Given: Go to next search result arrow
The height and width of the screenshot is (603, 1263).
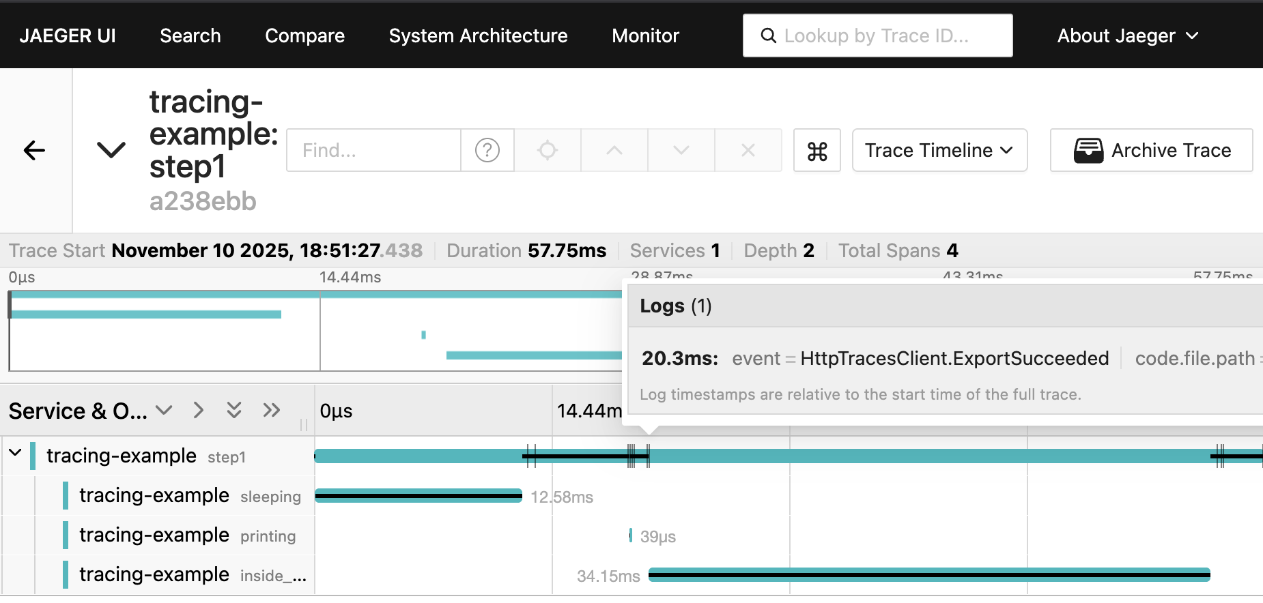Looking at the screenshot, I should coord(681,150).
